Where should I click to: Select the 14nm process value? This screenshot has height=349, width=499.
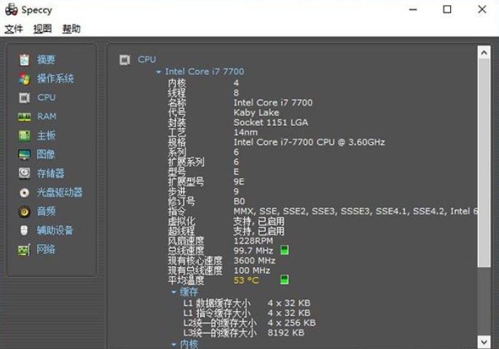[245, 132]
